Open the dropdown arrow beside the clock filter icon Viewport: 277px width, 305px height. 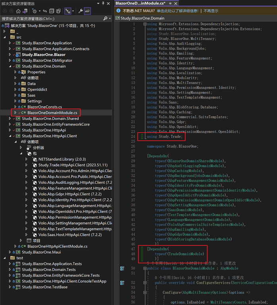(x=40, y=11)
